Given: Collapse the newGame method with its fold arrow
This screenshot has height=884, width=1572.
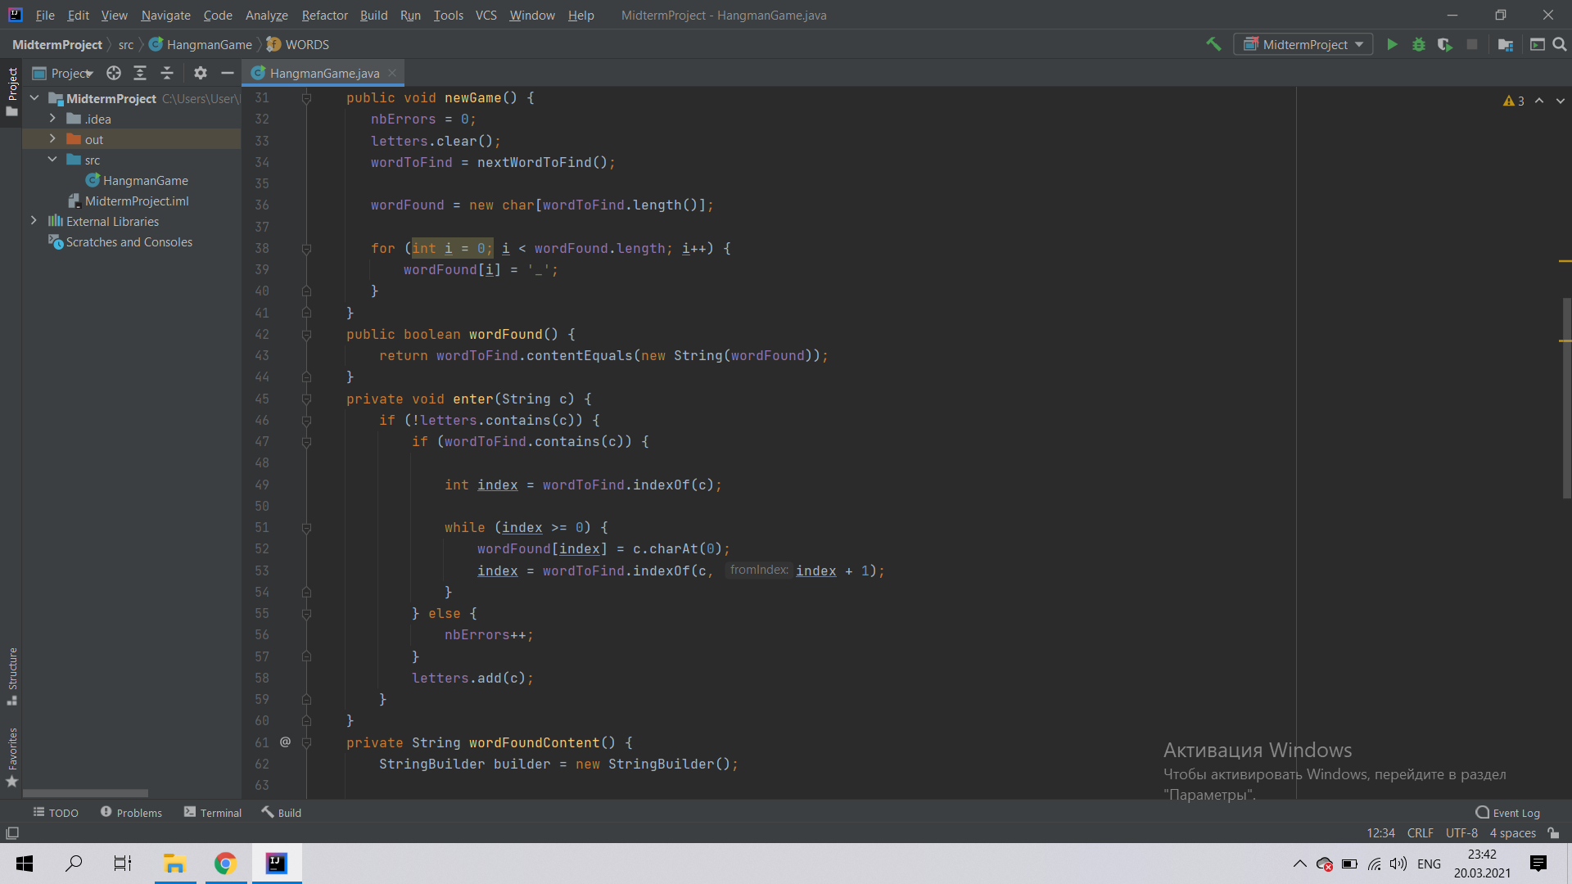Looking at the screenshot, I should point(306,97).
